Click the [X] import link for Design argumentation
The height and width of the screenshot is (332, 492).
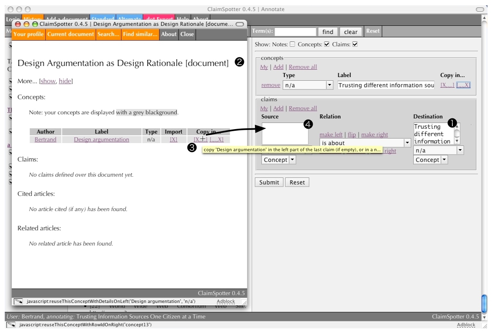[174, 139]
